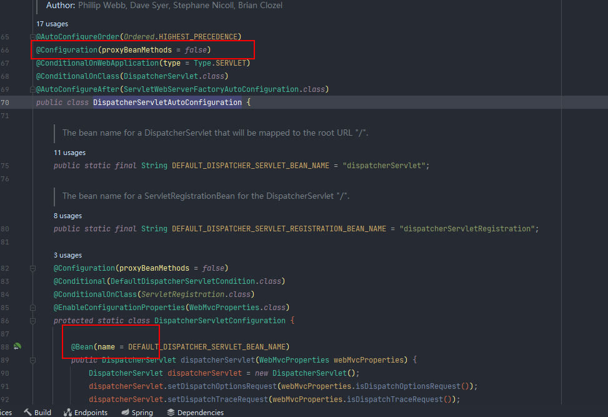608x417 pixels.
Task: Click DispatcherServletConfiguration class name on line 86
Action: (220, 321)
